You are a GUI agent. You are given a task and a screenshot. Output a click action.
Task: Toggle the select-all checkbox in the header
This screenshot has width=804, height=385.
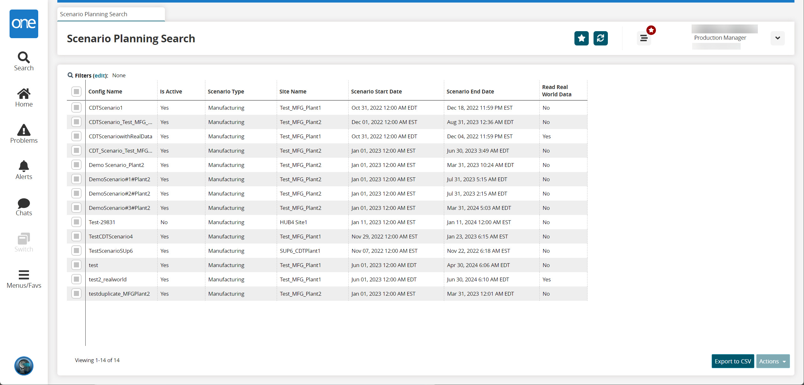(76, 92)
